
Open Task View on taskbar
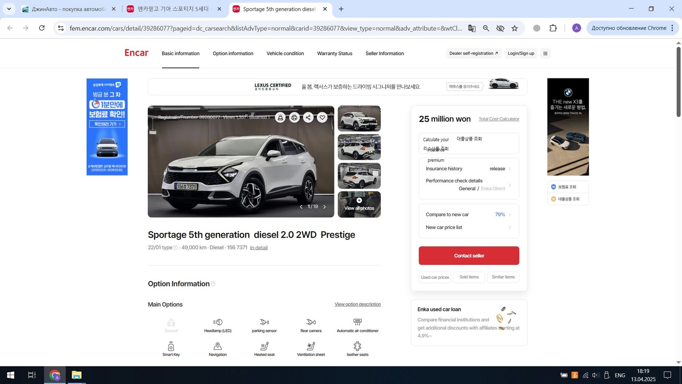point(32,375)
